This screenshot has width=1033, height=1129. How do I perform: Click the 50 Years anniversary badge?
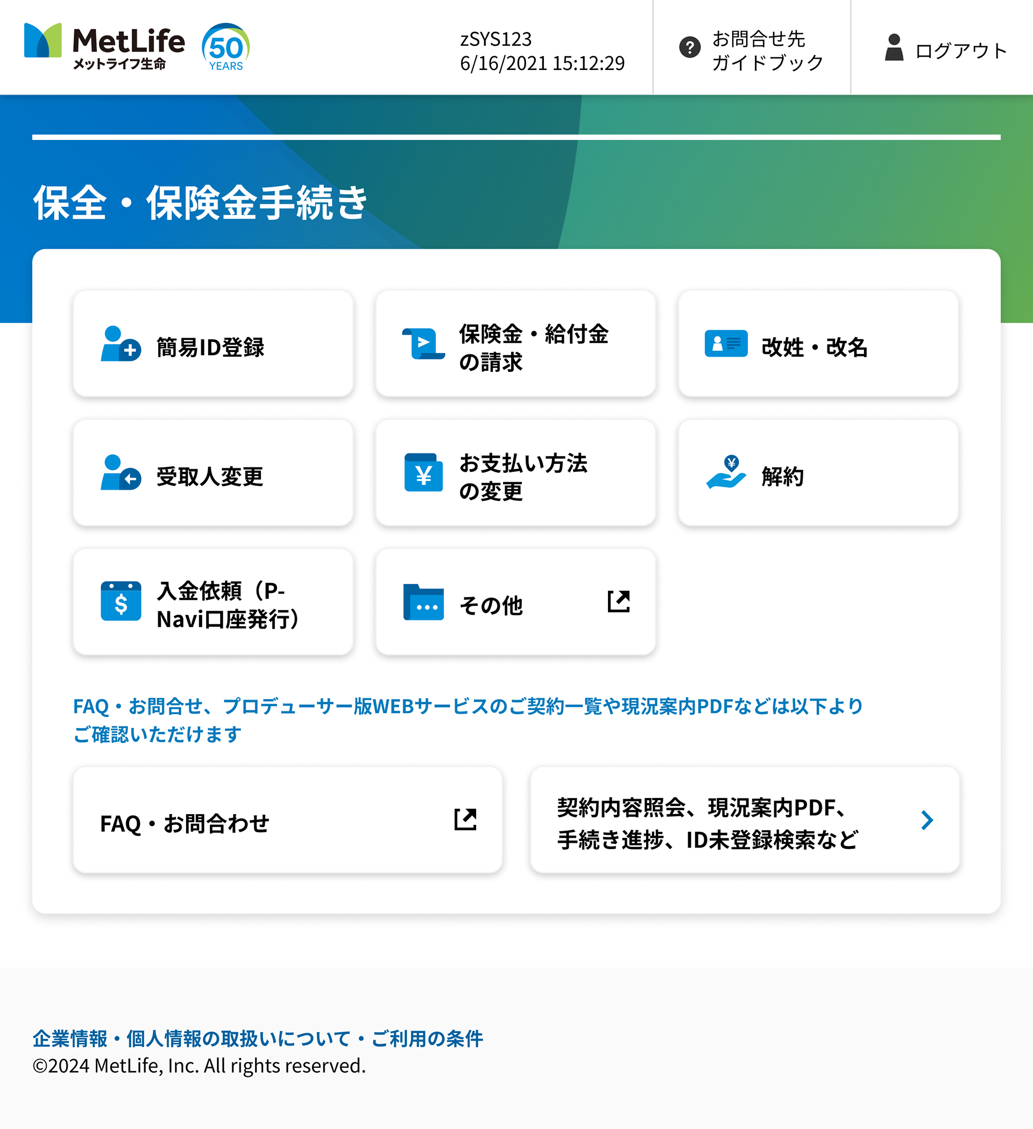[x=225, y=47]
